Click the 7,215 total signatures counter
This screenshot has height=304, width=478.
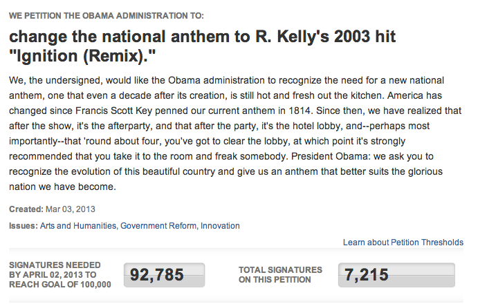tap(396, 275)
